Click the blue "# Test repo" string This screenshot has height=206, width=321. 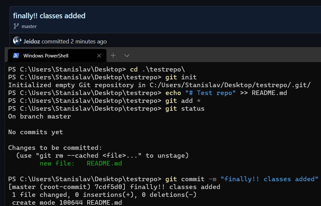(x=210, y=93)
